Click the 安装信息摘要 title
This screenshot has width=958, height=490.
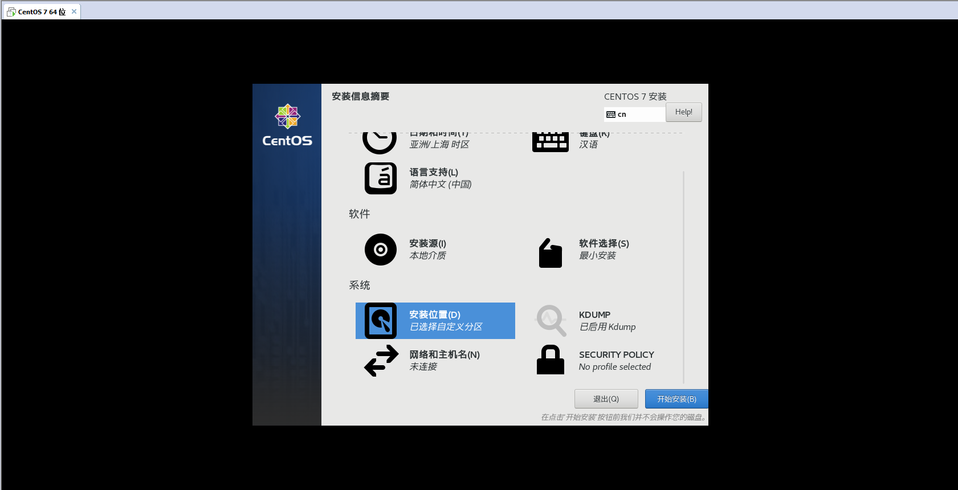361,96
